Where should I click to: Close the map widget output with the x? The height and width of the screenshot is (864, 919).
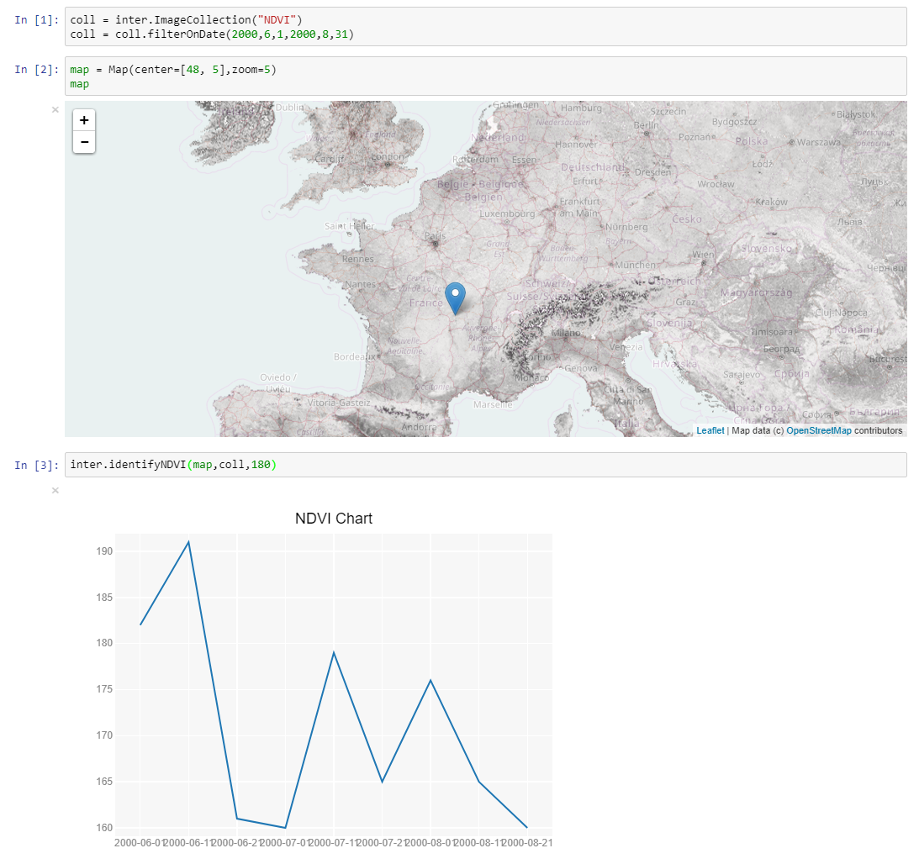coord(55,109)
